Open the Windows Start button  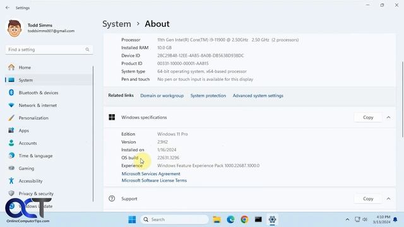[132, 219]
